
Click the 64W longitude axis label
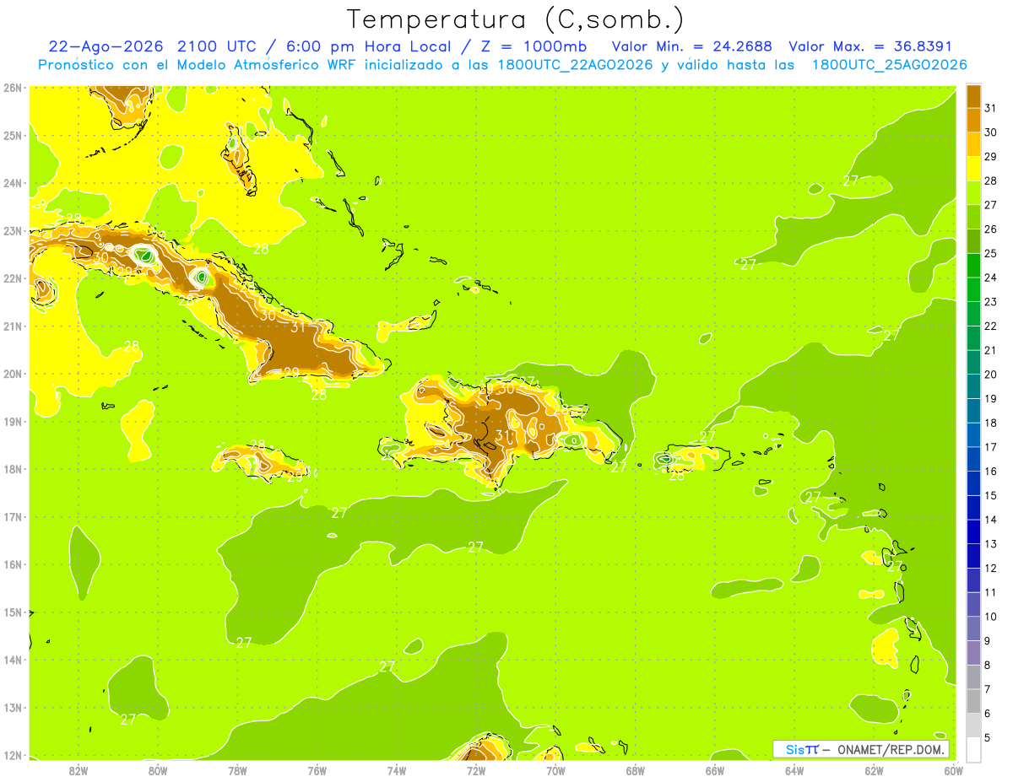(x=794, y=770)
